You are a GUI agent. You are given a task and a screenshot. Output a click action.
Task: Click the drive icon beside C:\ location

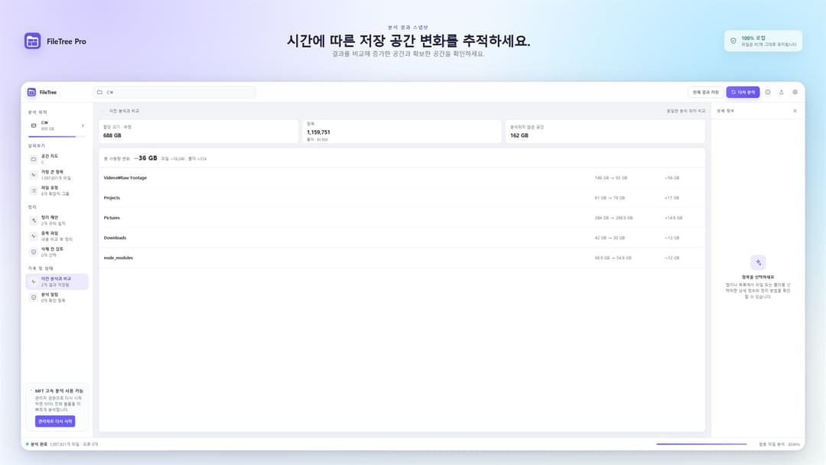pyautogui.click(x=34, y=125)
